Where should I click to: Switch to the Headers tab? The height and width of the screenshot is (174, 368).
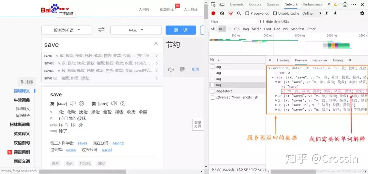(283, 60)
